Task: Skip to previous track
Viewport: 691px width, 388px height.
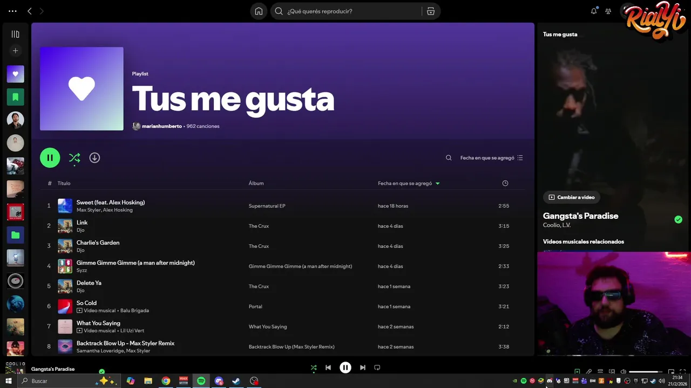Action: click(x=328, y=368)
